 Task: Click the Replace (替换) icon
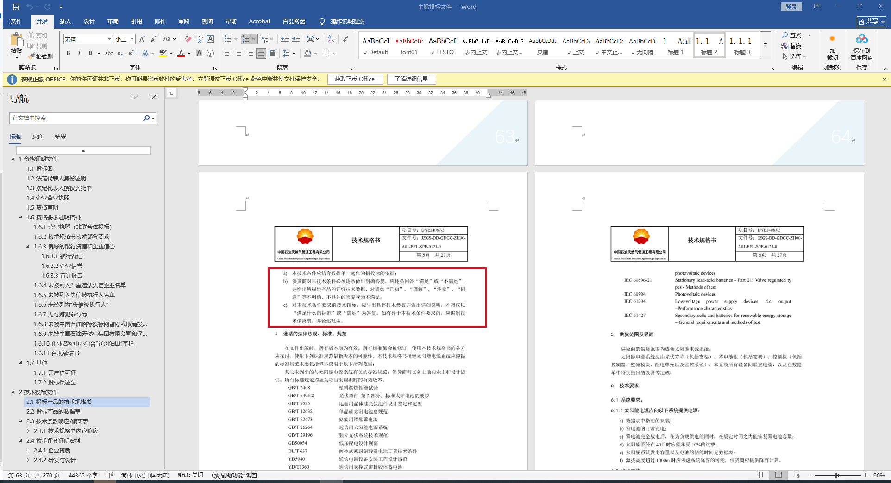tap(785, 46)
